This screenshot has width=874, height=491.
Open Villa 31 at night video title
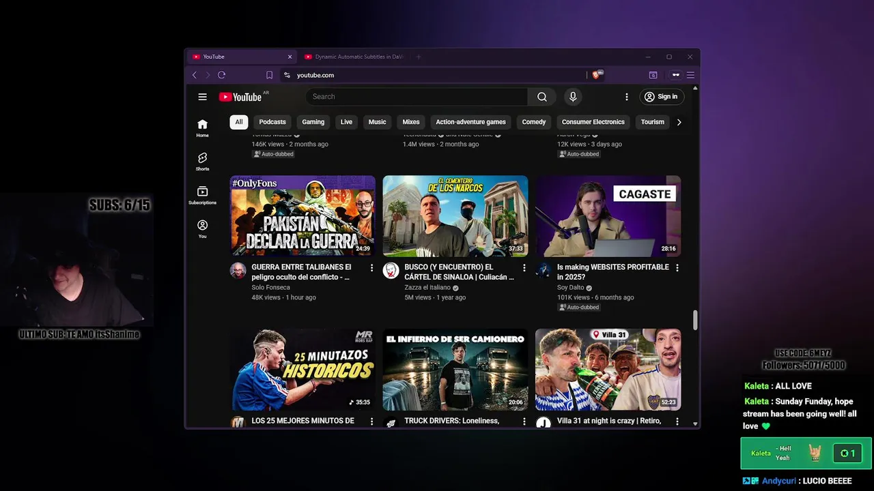coord(609,421)
